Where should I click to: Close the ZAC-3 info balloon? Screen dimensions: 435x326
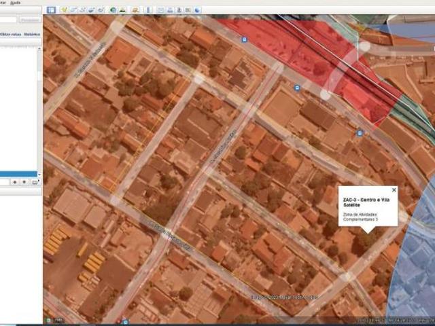tap(394, 190)
